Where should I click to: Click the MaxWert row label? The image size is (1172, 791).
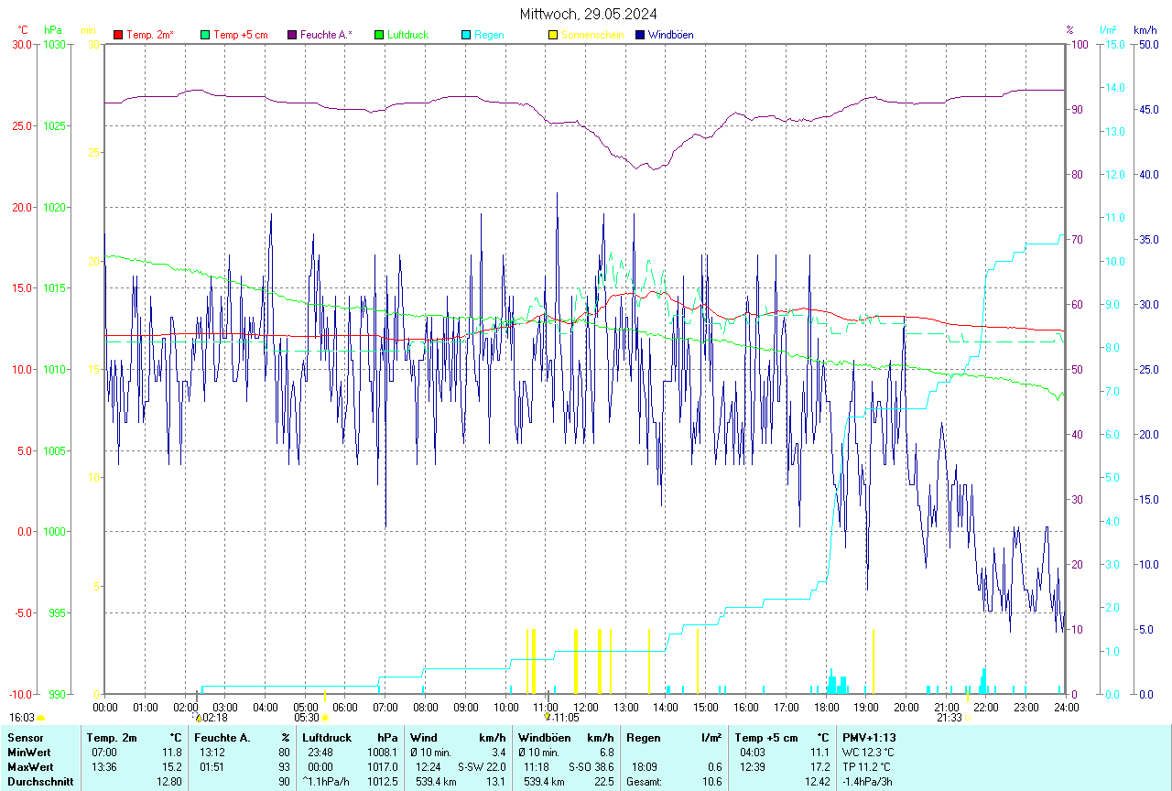(x=30, y=766)
